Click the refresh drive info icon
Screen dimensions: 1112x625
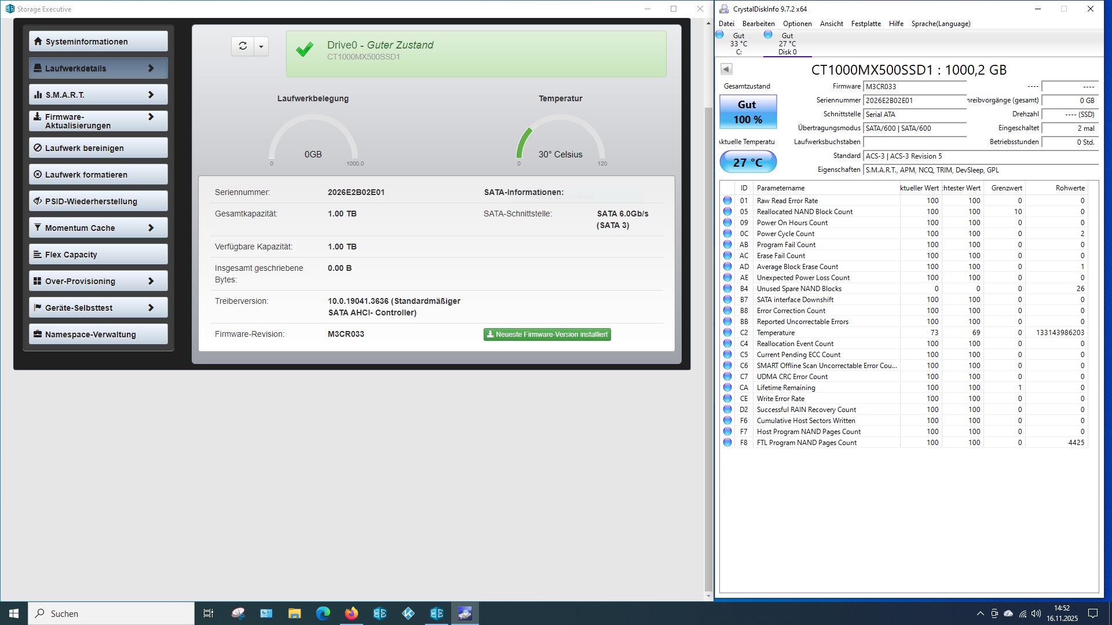pyautogui.click(x=243, y=46)
